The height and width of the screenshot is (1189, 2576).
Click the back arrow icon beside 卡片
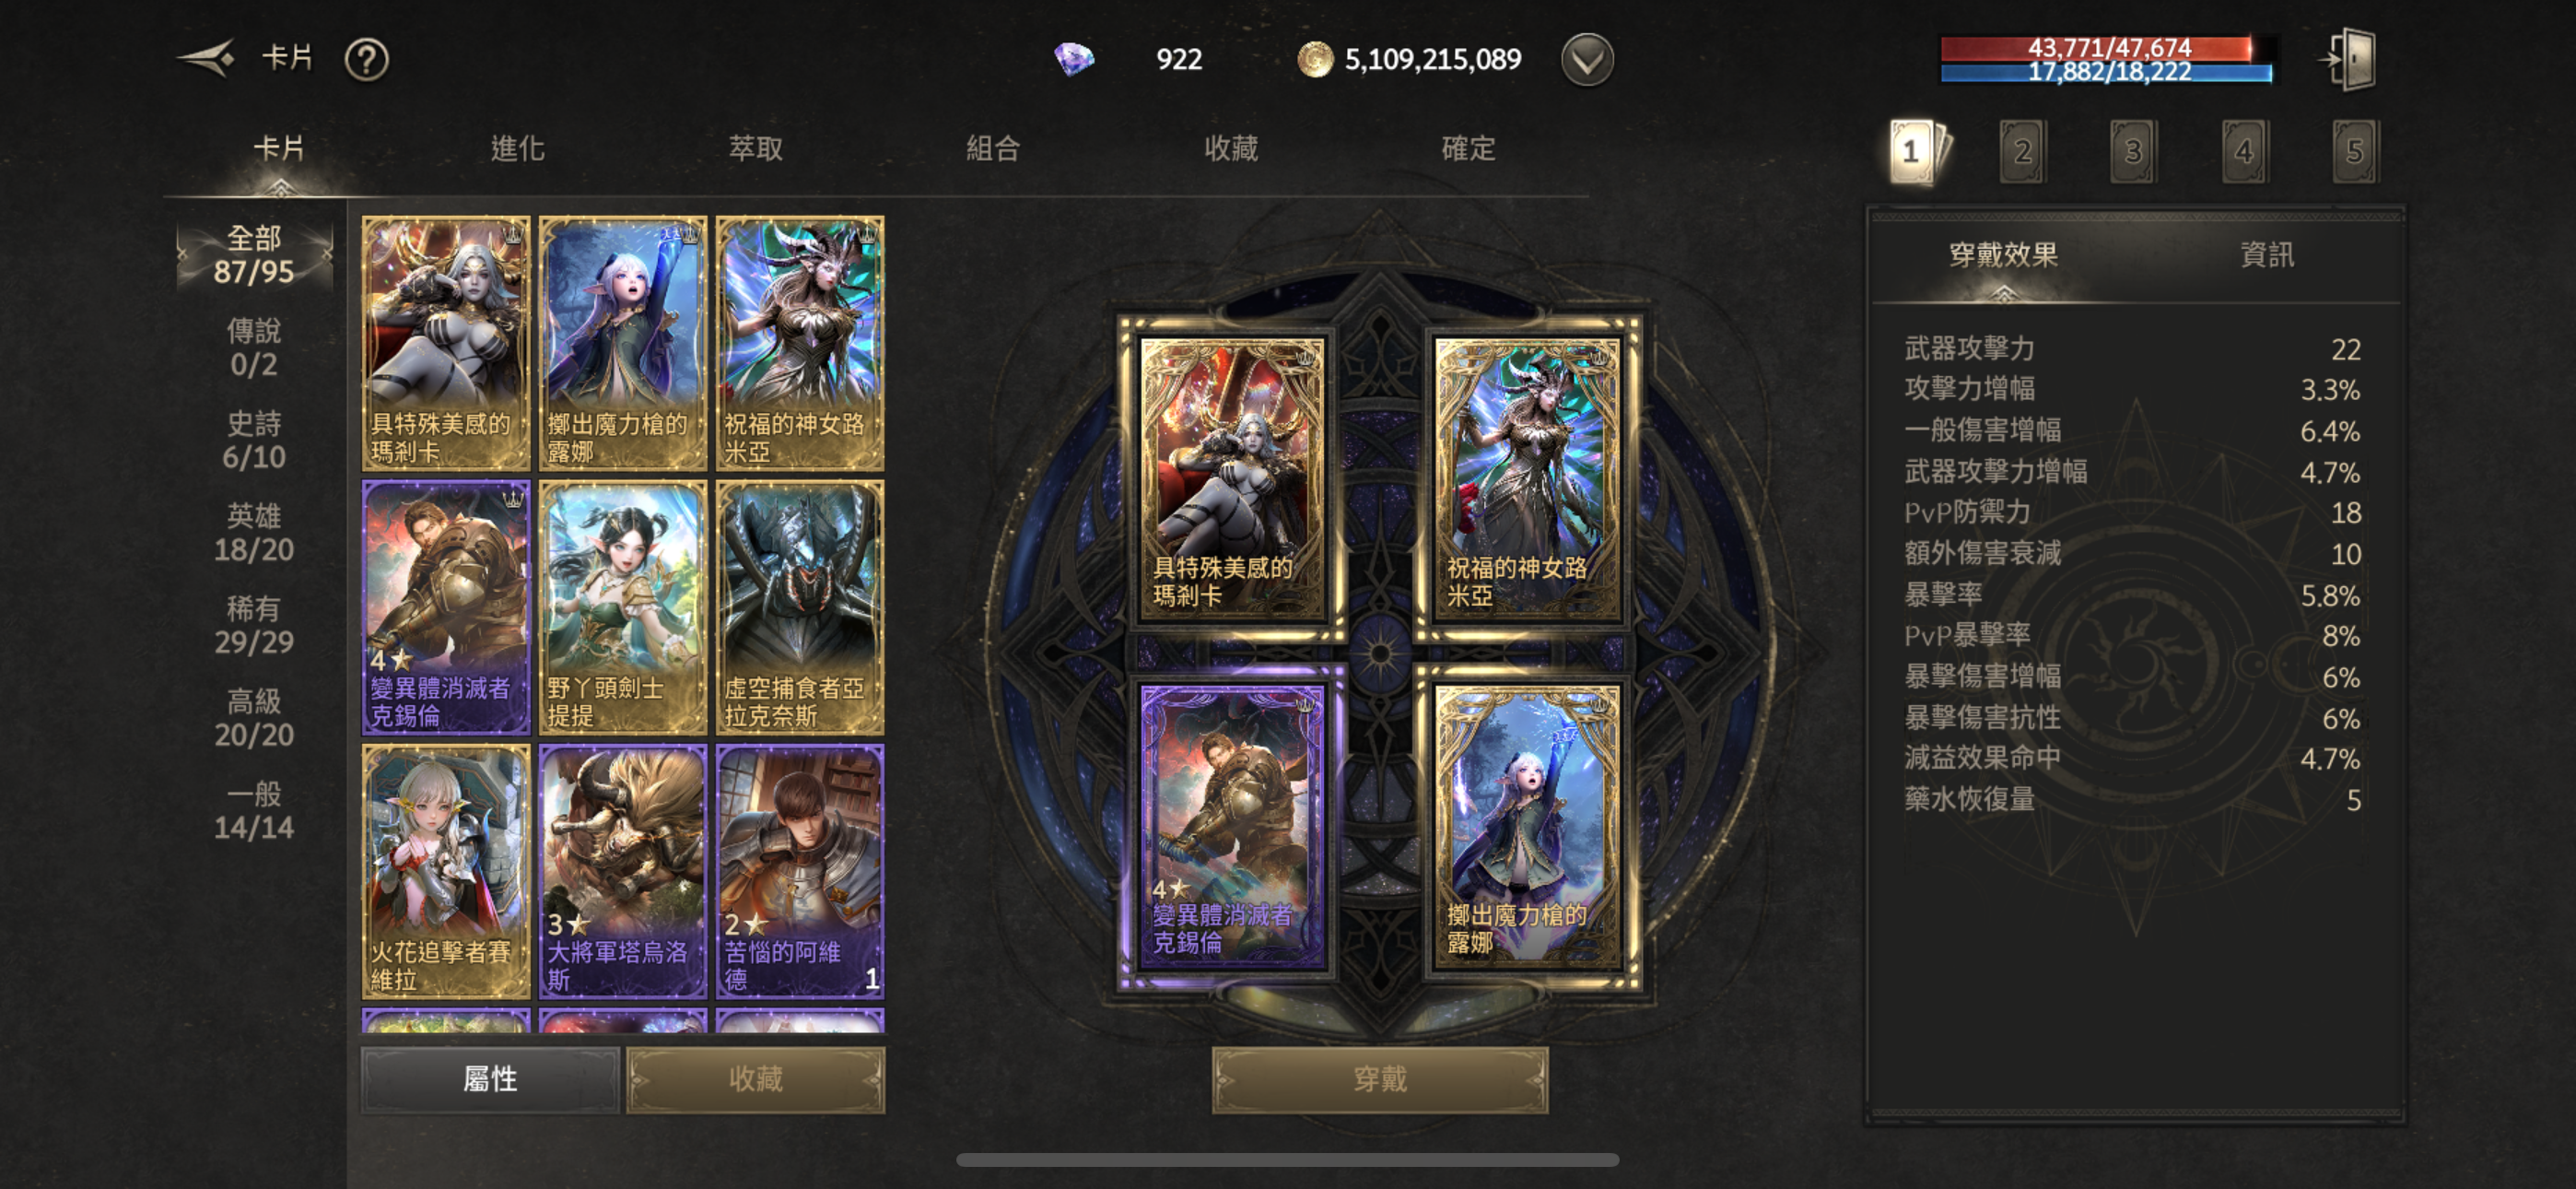(206, 59)
